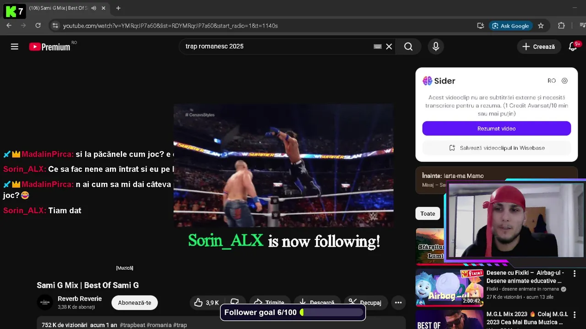Switch to the Sami G Mix browser tab
Screen dimensions: 586x329
pos(59,8)
